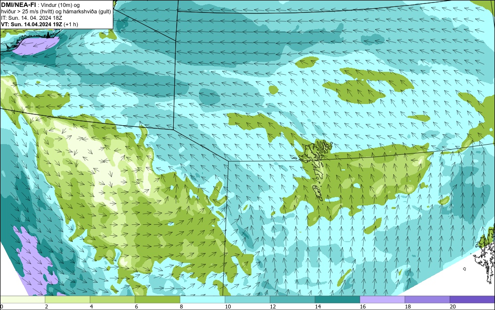Click the 6–8 m/s olive green legend swatch
The width and height of the screenshot is (495, 310).
pyautogui.click(x=157, y=300)
